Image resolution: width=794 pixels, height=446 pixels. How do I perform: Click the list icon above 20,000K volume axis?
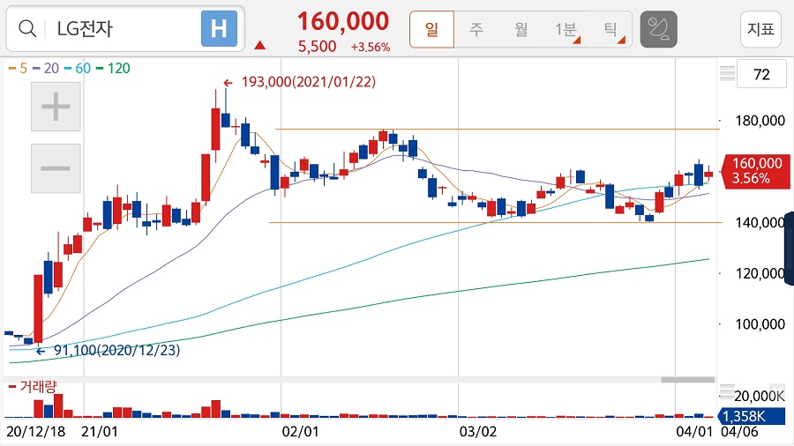pyautogui.click(x=727, y=391)
